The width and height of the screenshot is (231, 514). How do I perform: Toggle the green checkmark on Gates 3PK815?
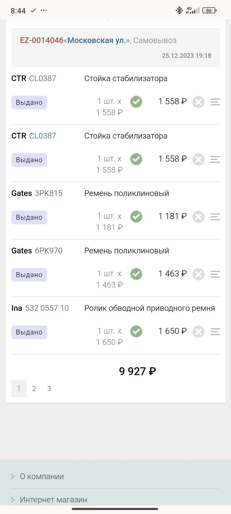(136, 217)
